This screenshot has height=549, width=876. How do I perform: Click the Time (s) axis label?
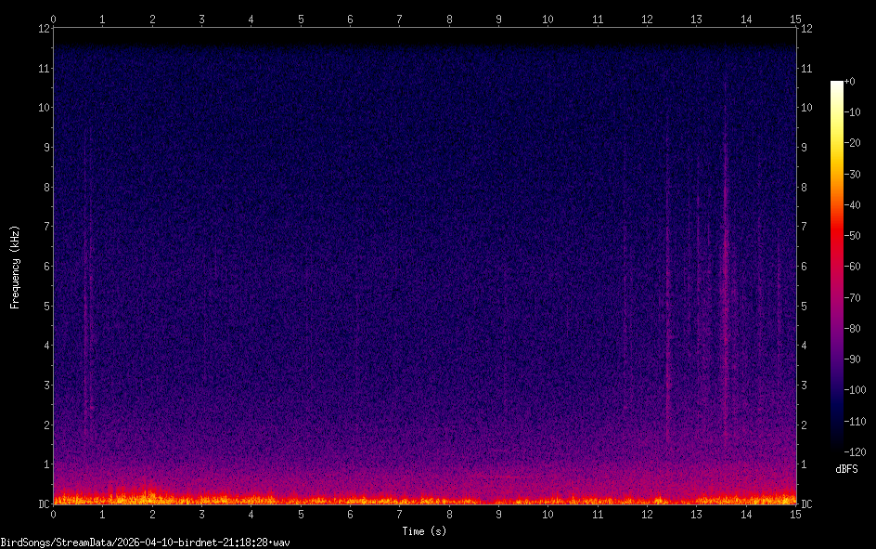[x=424, y=531]
